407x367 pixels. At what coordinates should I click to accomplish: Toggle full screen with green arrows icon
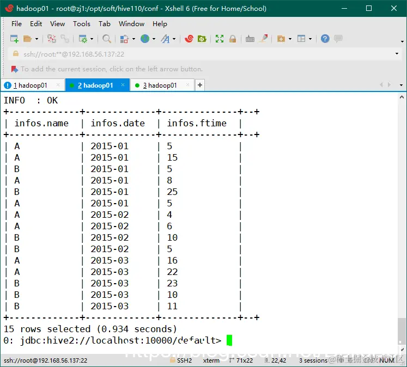pos(220,39)
